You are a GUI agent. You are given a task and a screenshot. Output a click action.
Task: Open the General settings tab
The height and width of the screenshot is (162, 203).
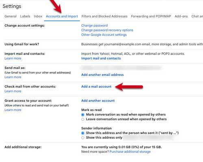(11, 16)
